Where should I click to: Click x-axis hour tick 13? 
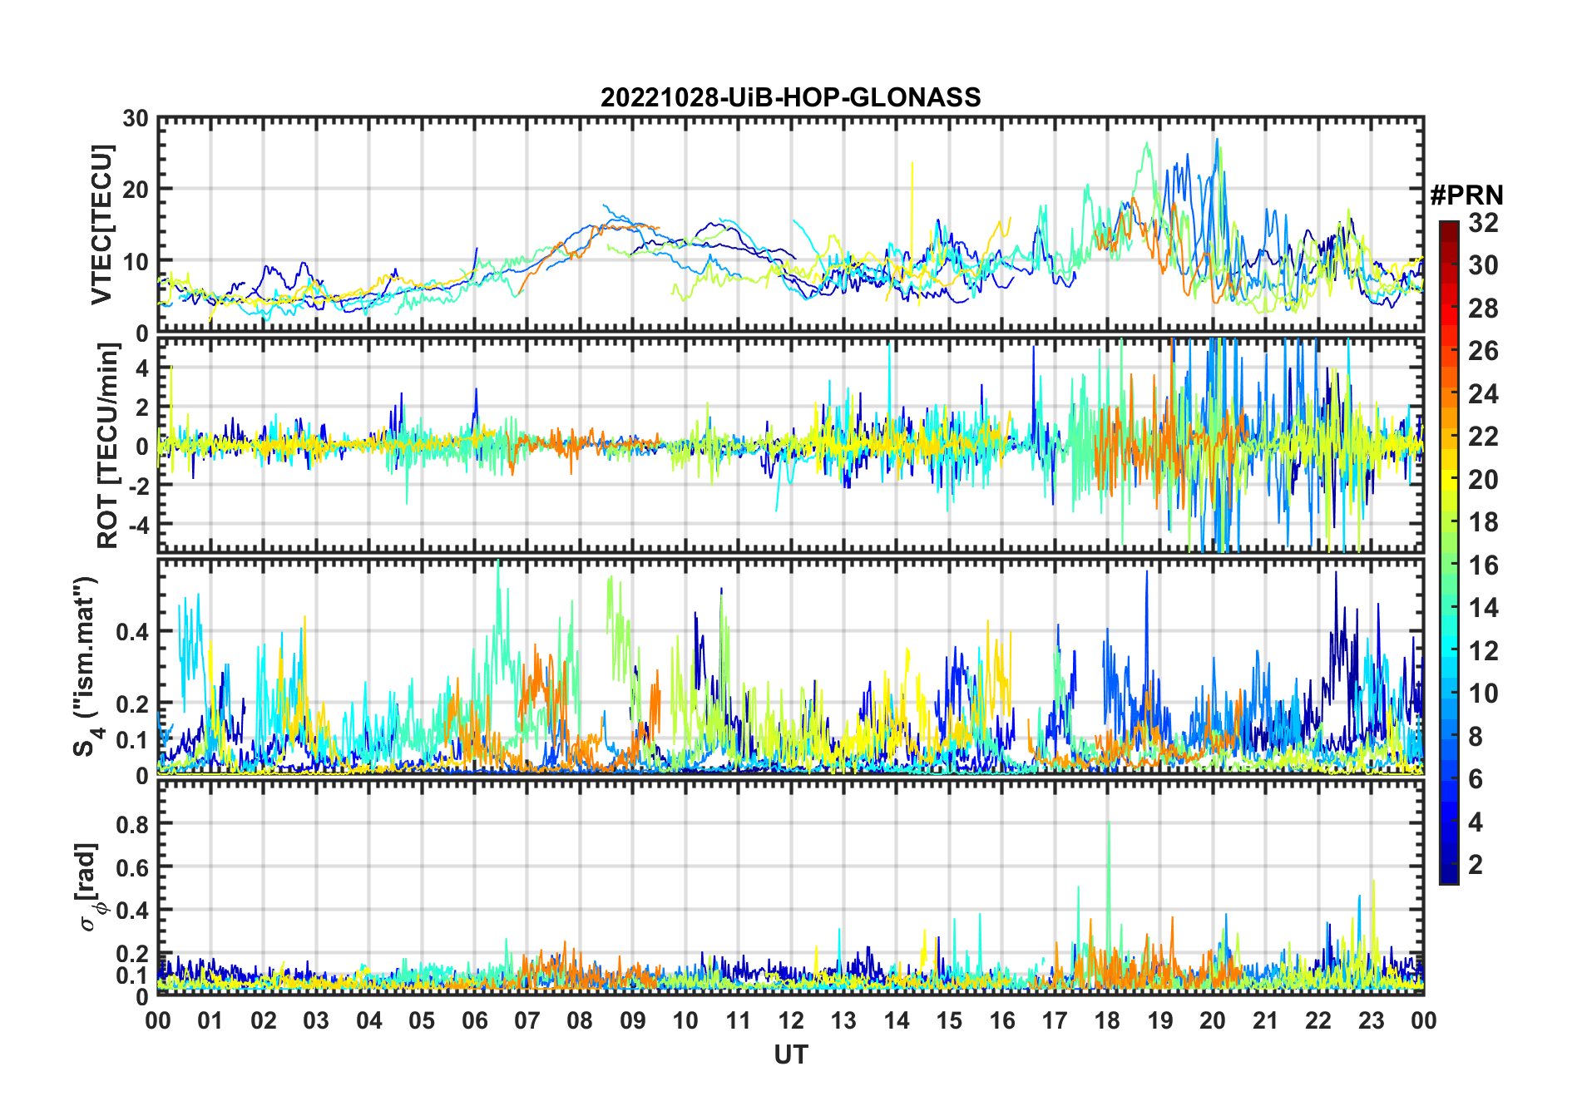843,1020
